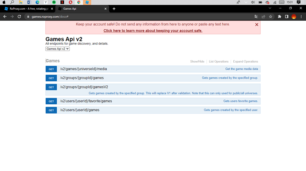Dismiss the account safety warning banner
Viewport: 306px width, 171px height.
(257, 24)
